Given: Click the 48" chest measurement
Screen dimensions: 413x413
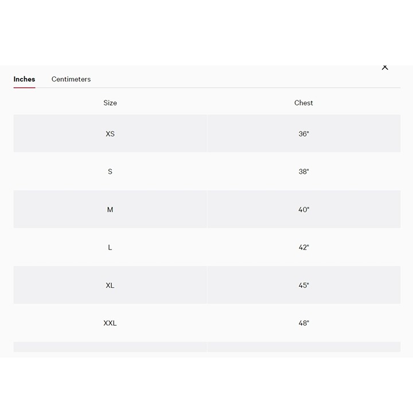Looking at the screenshot, I should [x=303, y=323].
